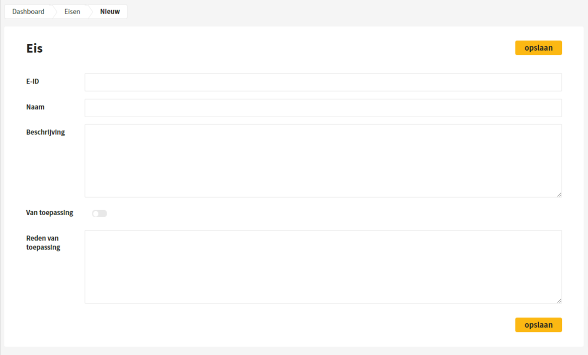
Task: Click the bottom opslaan button
Action: click(x=538, y=325)
